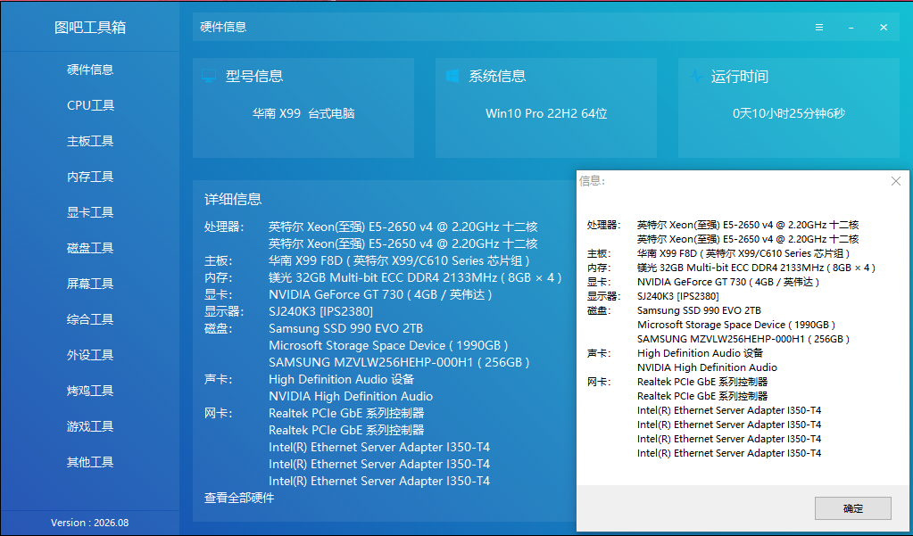
Task: Open 游戏工具 in the sidebar
Action: pos(90,426)
